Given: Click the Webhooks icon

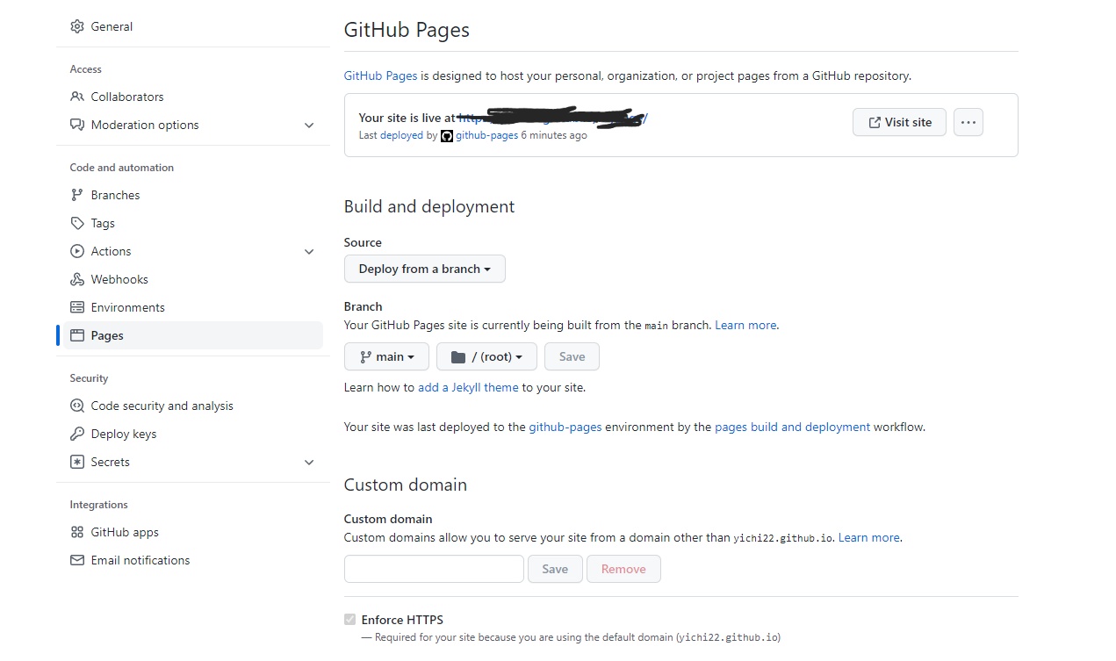Looking at the screenshot, I should pos(77,279).
